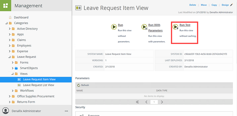Viewport: 237px width, 116px height.
Task: Collapse the Views folder
Action: pyautogui.click(x=12, y=74)
